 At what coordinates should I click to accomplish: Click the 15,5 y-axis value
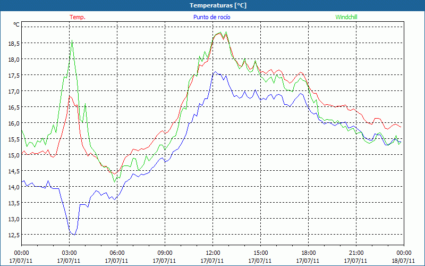tap(14, 139)
